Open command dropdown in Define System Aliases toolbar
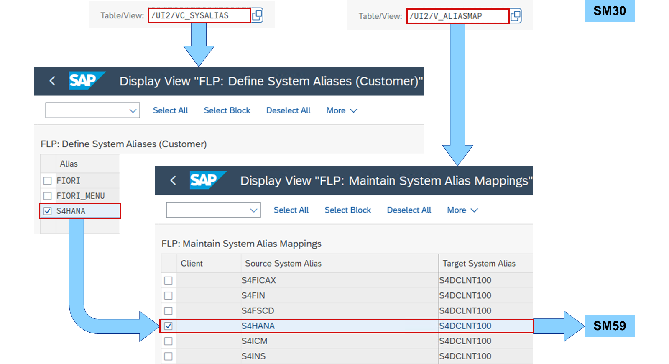 coord(92,110)
